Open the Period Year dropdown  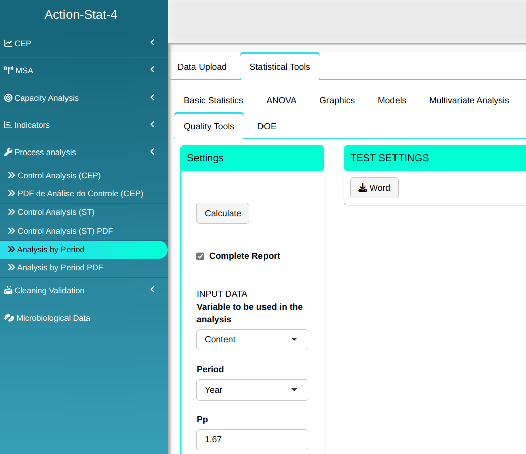[252, 390]
